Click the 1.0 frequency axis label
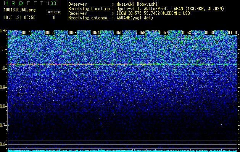 pos(3,68)
